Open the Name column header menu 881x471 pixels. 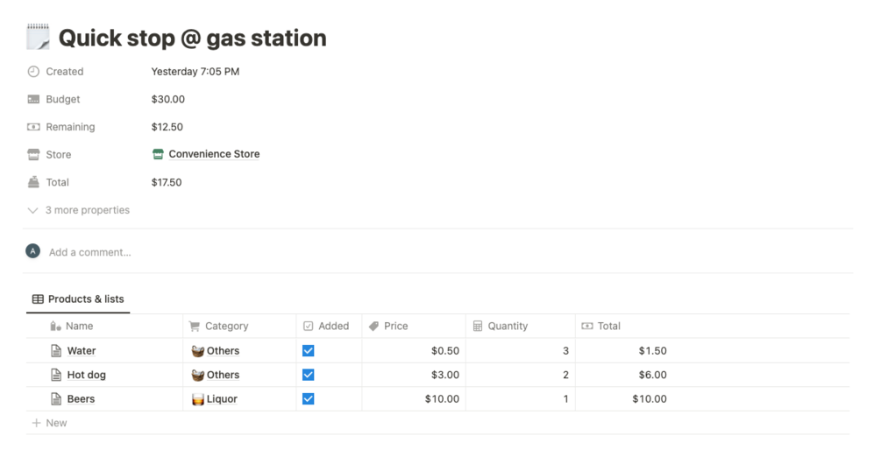click(x=79, y=327)
